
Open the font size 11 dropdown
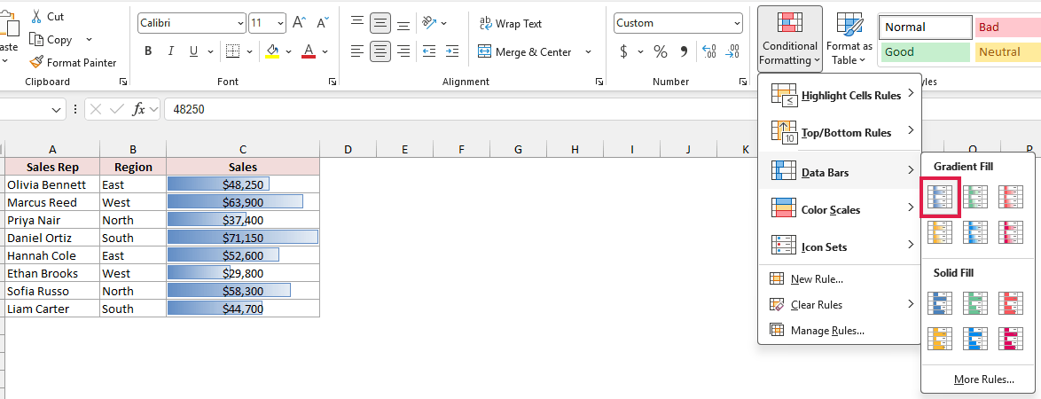tap(281, 23)
